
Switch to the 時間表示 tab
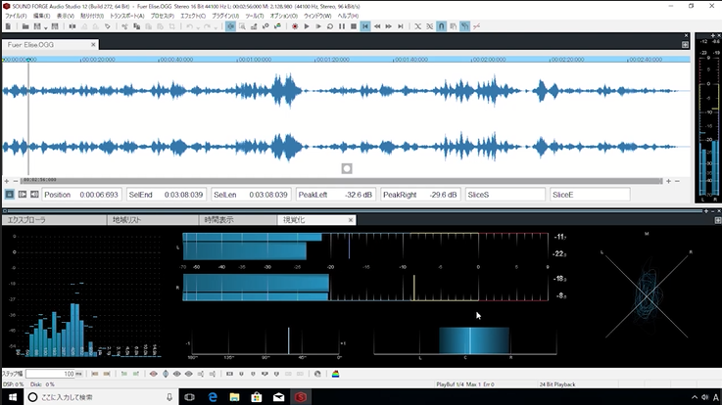pyautogui.click(x=219, y=220)
